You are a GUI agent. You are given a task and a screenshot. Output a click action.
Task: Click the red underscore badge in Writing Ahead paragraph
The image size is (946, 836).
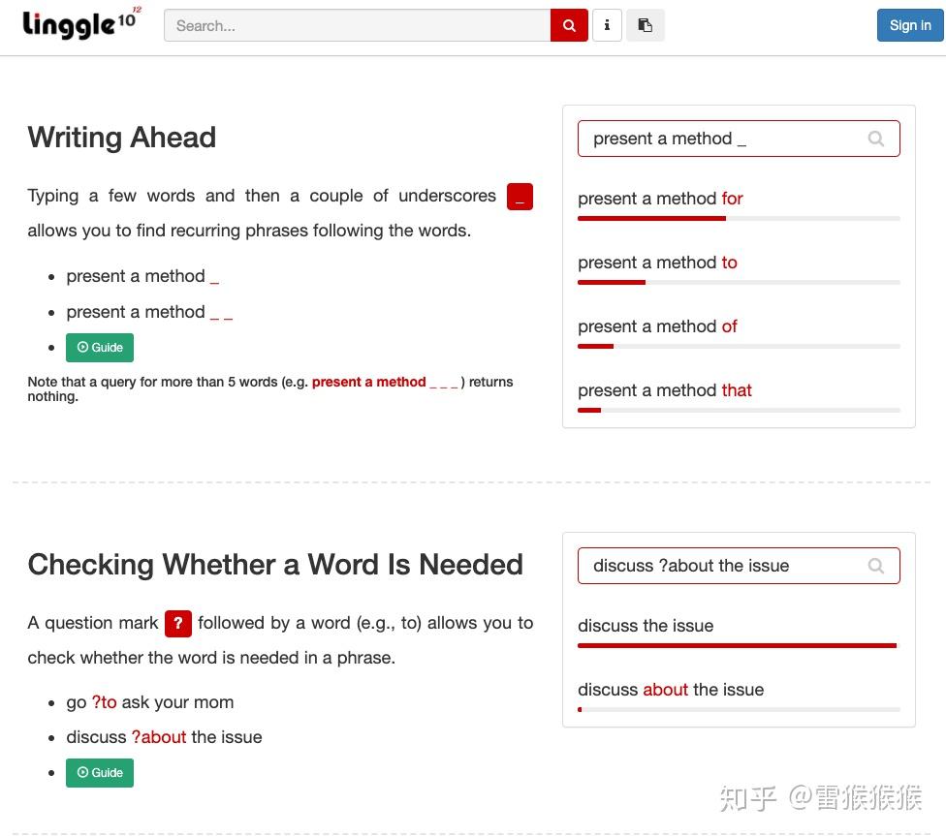(520, 196)
